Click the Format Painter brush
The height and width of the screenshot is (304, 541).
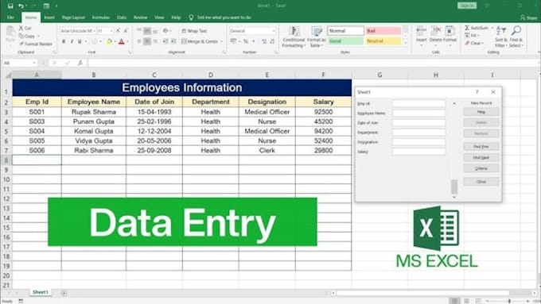[x=21, y=44]
